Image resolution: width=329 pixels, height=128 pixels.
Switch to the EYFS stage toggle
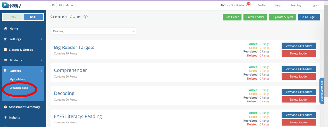click(13, 17)
